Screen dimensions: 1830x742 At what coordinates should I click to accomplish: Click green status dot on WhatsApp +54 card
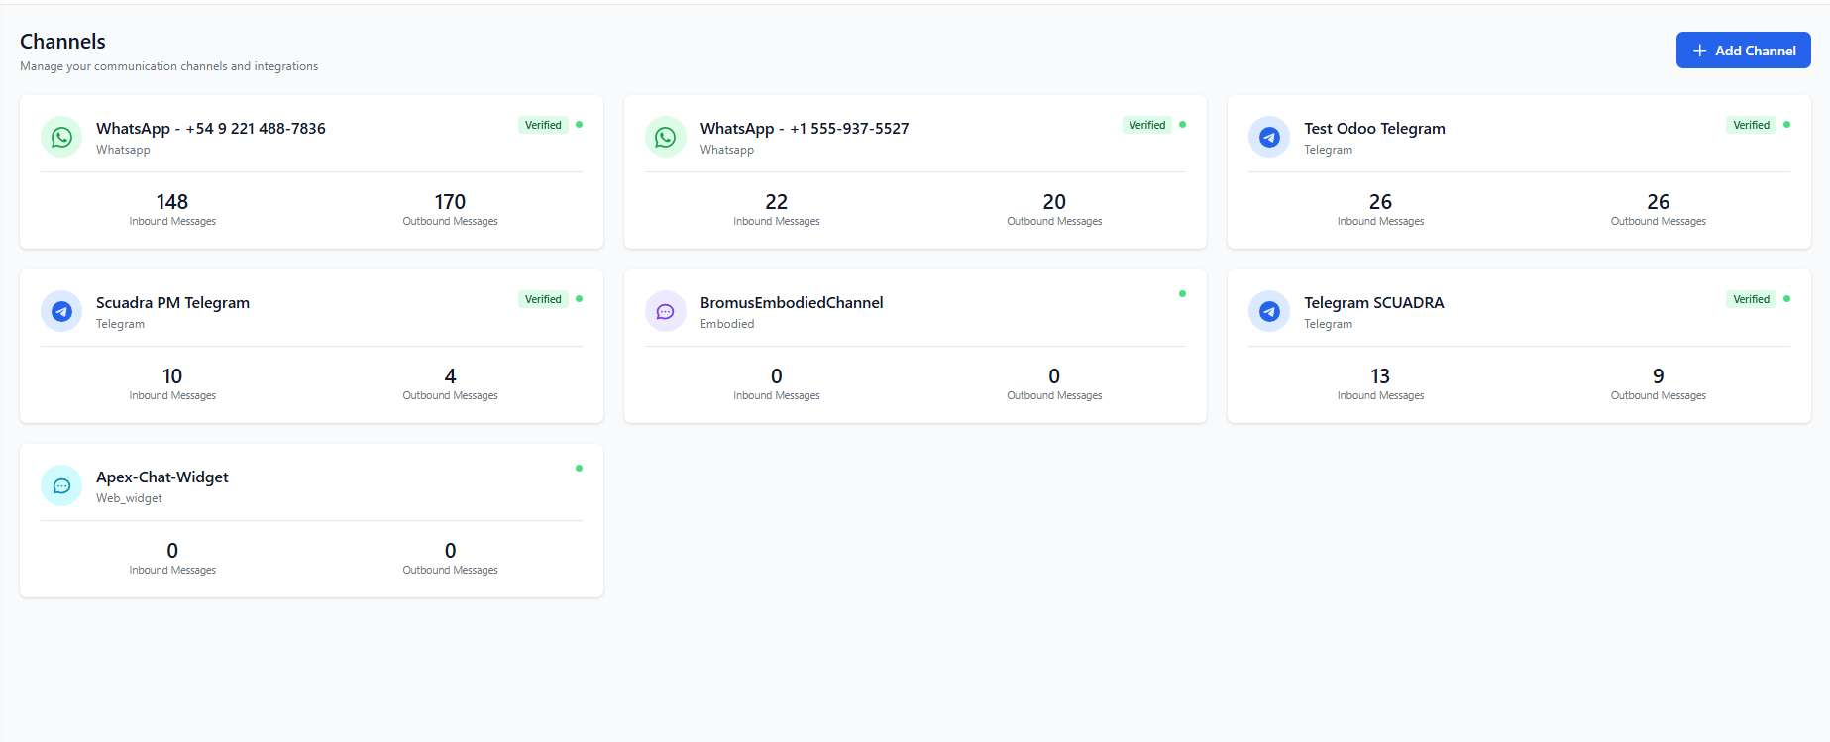click(580, 125)
